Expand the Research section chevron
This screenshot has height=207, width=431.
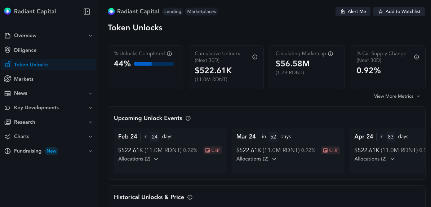click(x=90, y=122)
